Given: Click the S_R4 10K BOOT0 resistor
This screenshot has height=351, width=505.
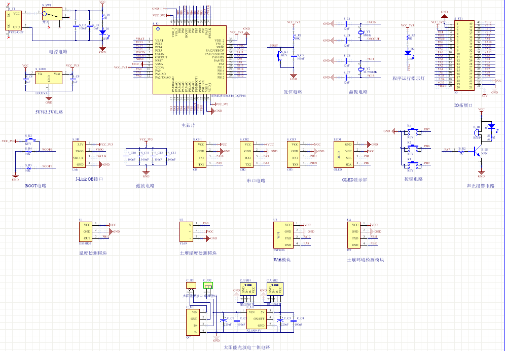Looking at the screenshot, I should [x=29, y=151].
